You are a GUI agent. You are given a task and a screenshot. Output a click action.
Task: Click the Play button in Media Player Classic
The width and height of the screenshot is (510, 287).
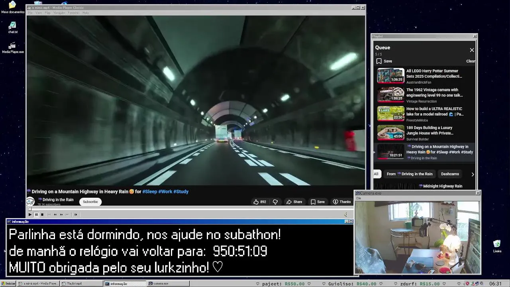click(x=30, y=214)
